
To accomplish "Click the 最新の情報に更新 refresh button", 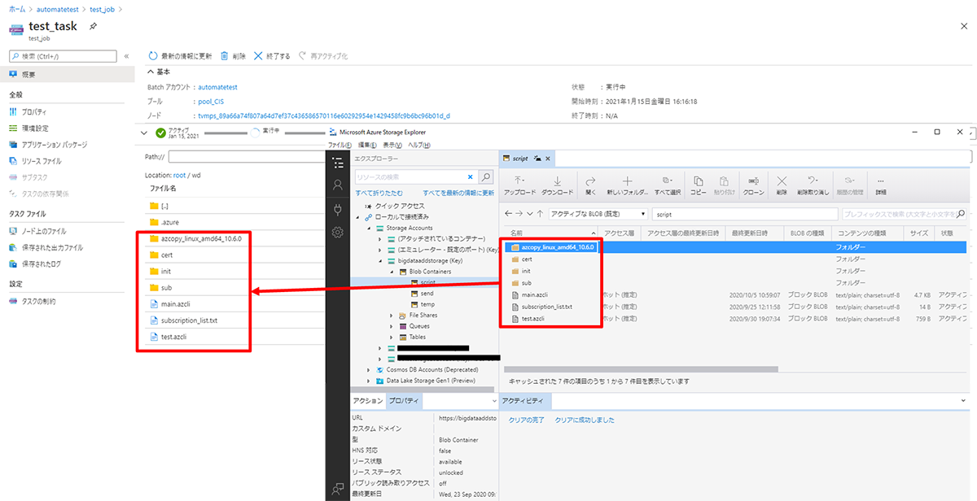I will (x=181, y=56).
